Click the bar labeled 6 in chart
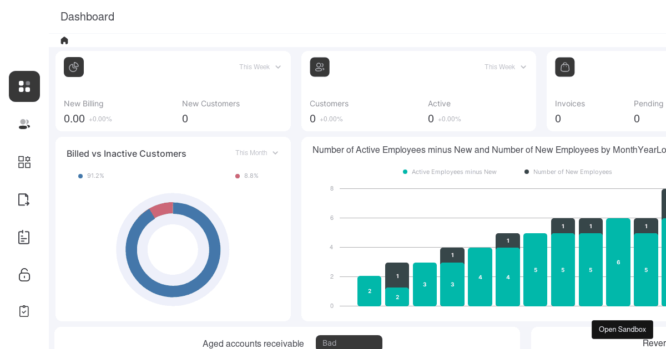Screen dimensions: 666x349 [x=618, y=262]
